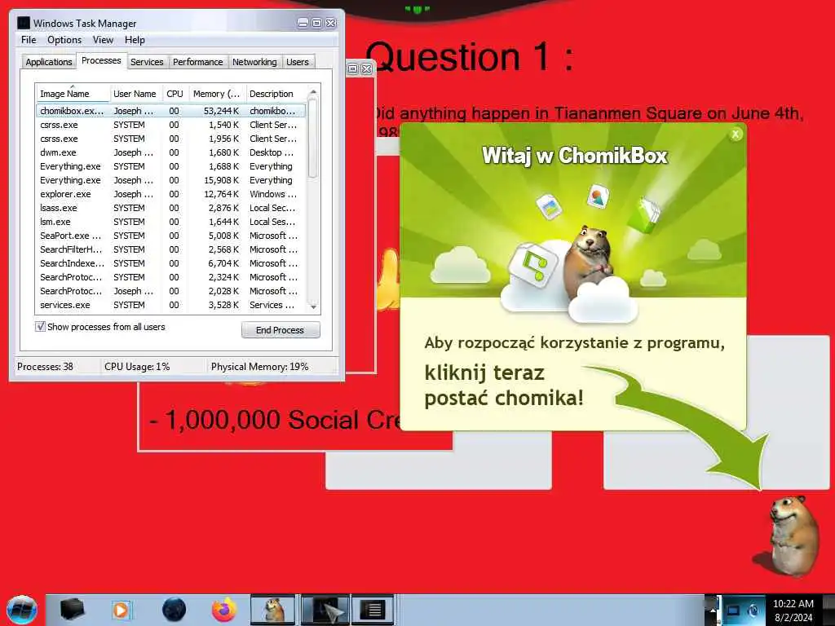The height and width of the screenshot is (626, 835).
Task: Select dwm.exe process row
Action: pos(171,152)
